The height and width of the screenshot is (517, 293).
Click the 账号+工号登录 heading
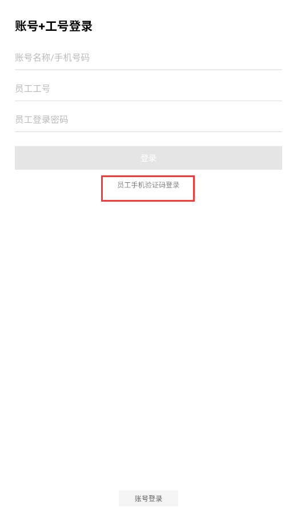54,26
